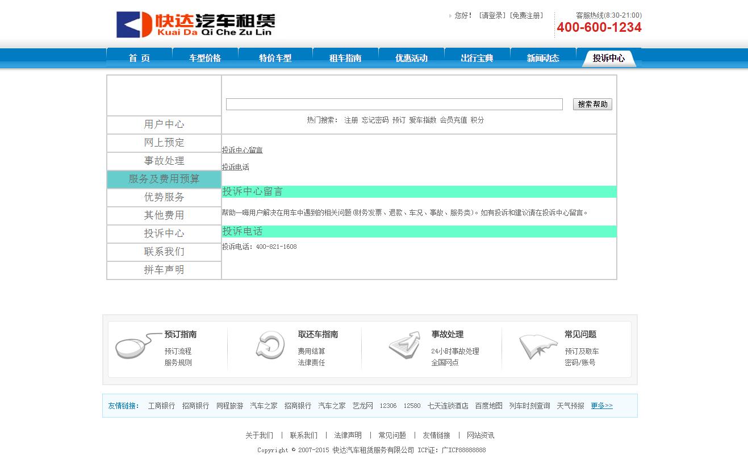Click the keyboard arrow icon beside 事故处理
748x463 pixels.
coord(404,345)
